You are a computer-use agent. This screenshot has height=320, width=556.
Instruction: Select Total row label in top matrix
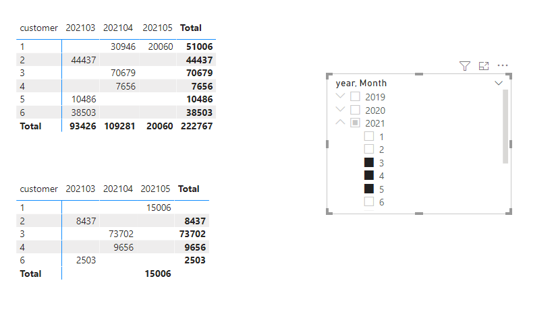30,127
